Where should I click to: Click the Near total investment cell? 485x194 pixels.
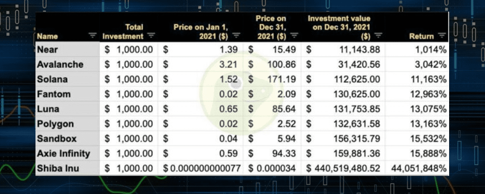coord(129,49)
